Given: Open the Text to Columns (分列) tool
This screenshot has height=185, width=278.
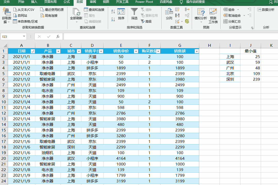Looking at the screenshot, I should [x=169, y=14].
